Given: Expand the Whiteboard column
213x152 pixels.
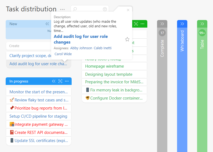Looking at the screenshot, I should click(182, 24).
